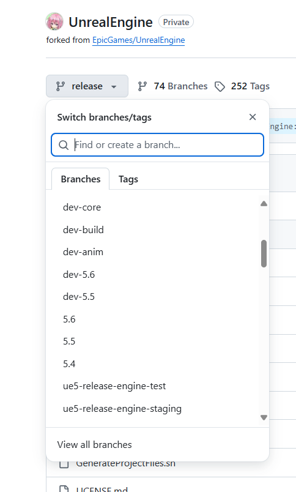Viewport: 296px width, 492px height.
Task: Click the repository owner avatar
Action: coord(54,21)
